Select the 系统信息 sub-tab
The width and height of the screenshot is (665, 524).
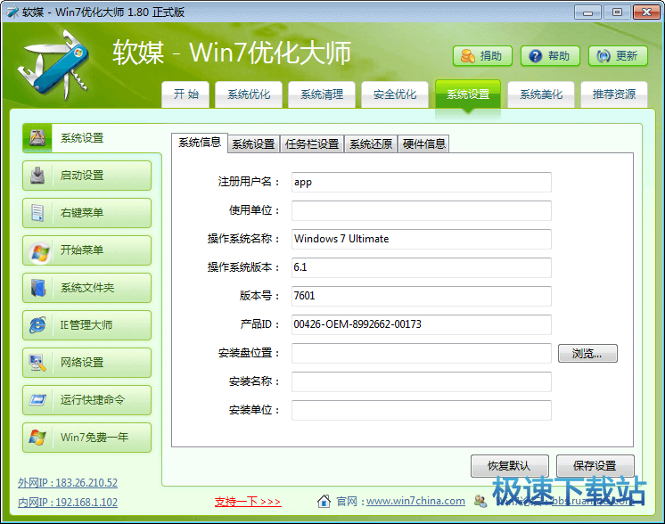(x=200, y=143)
